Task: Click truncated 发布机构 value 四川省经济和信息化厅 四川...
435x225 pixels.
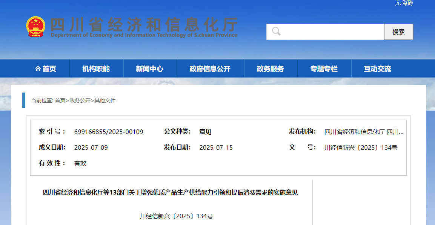Action: click(x=364, y=132)
